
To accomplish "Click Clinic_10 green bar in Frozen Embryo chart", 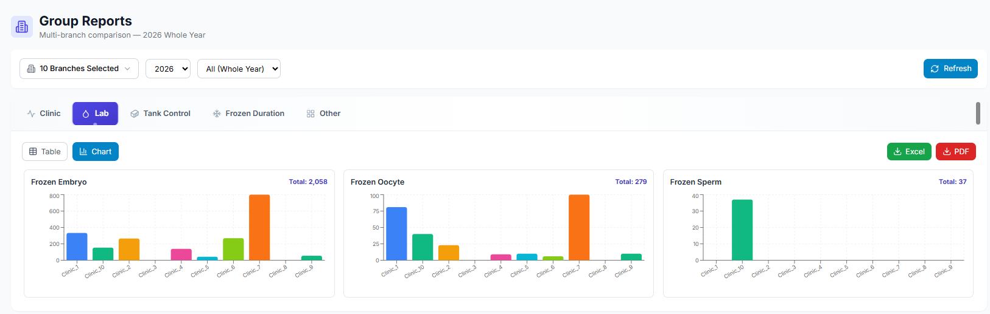I will [103, 254].
